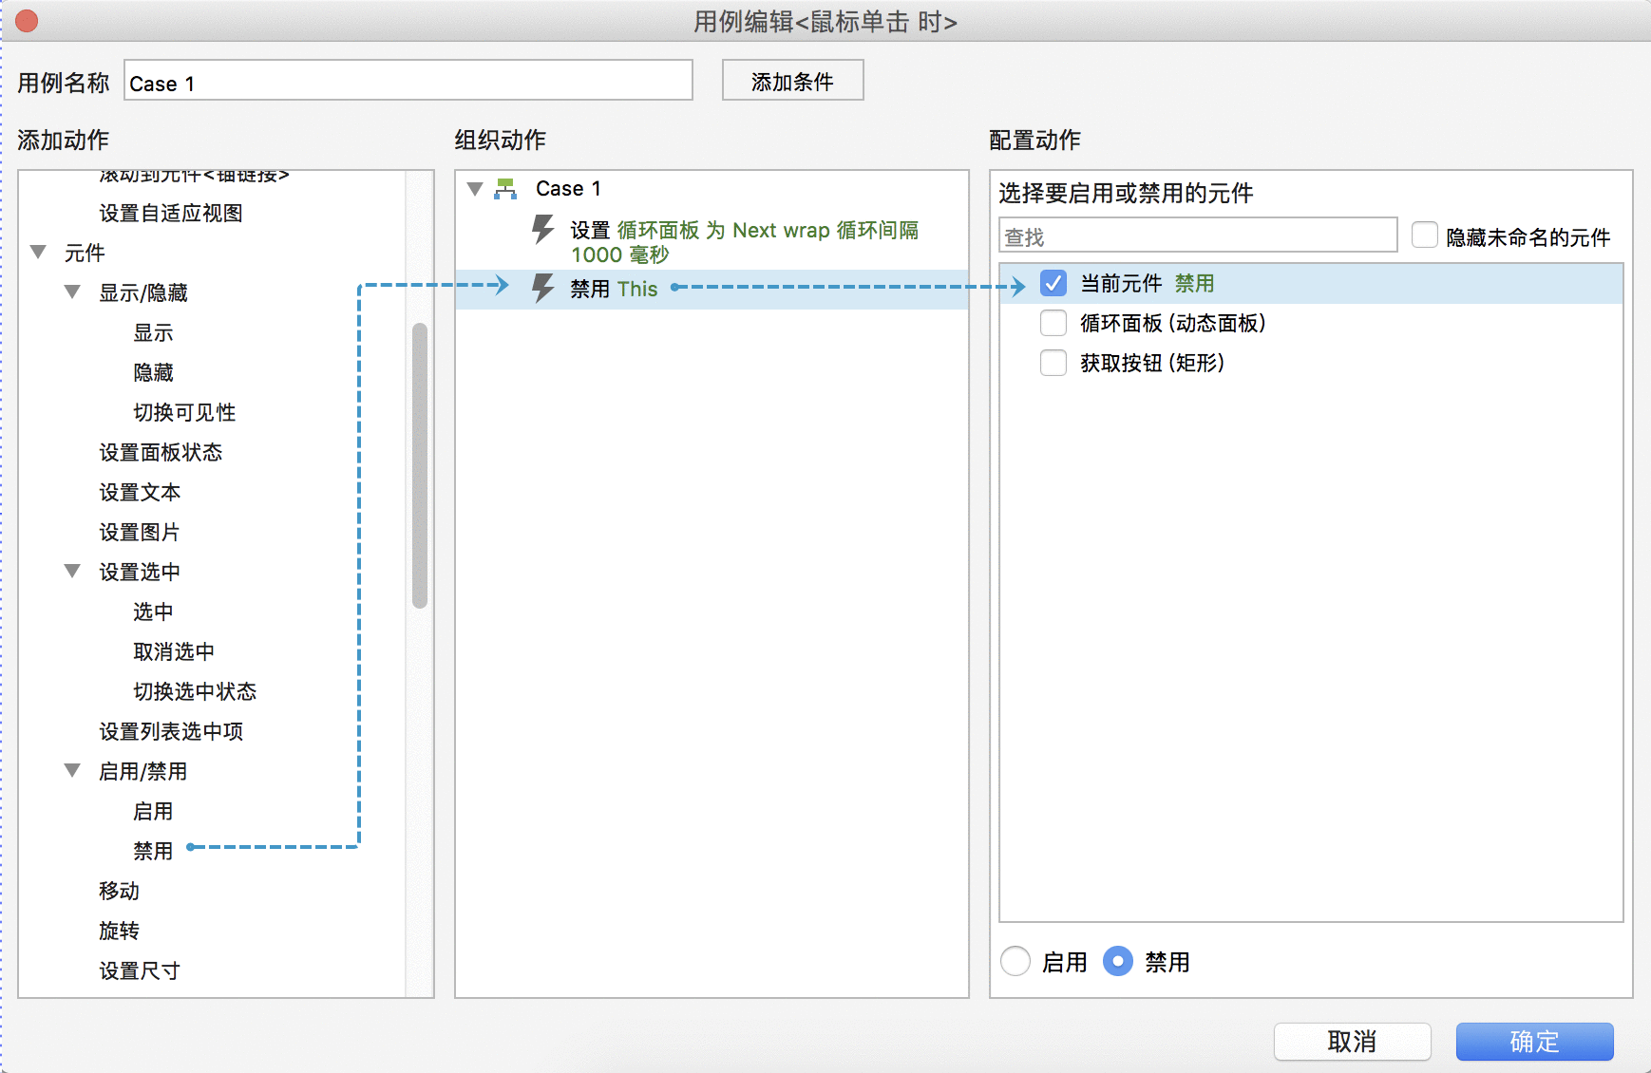Check the 获取按钮 (矩形) checkbox
The image size is (1651, 1073).
pyautogui.click(x=1053, y=363)
